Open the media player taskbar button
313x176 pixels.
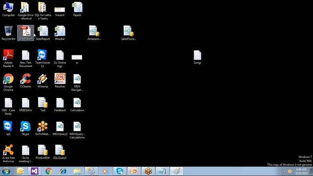pyautogui.click(x=105, y=171)
